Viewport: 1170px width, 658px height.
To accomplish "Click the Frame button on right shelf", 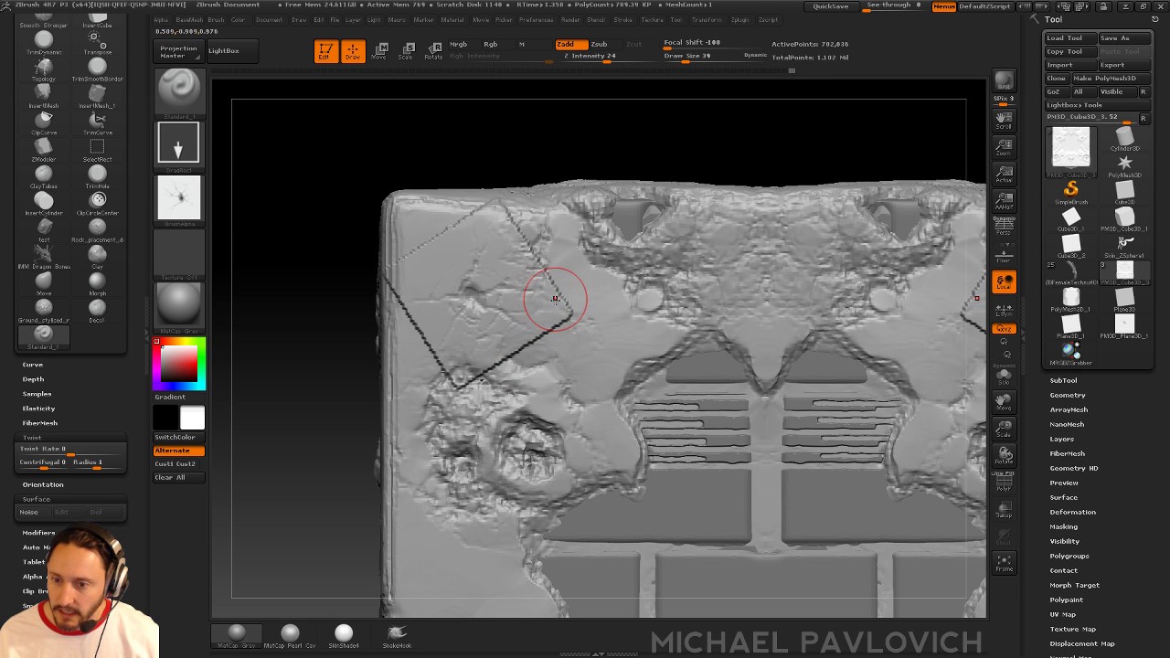I will coord(1004,562).
